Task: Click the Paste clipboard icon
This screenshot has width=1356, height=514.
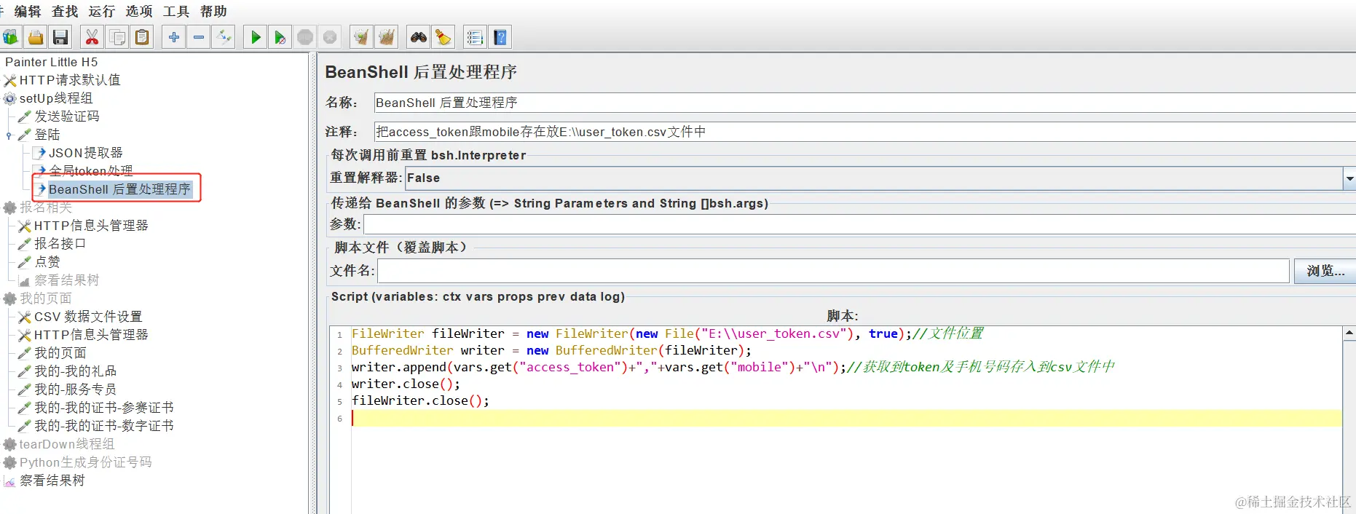Action: coord(142,37)
